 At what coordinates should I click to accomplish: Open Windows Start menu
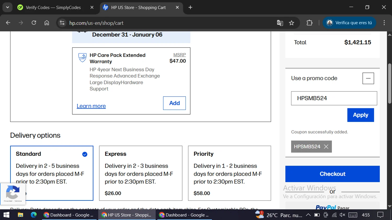[x=6, y=215]
